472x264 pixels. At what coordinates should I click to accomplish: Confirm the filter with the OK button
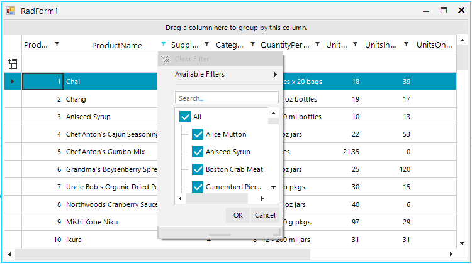pos(238,215)
